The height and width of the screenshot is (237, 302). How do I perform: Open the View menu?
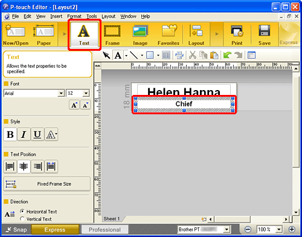pos(40,16)
